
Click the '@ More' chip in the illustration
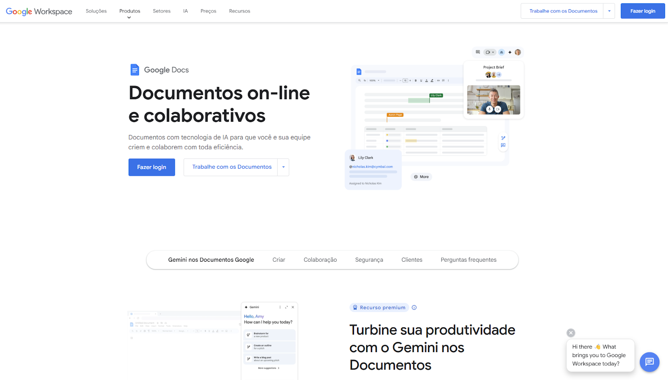(x=421, y=177)
